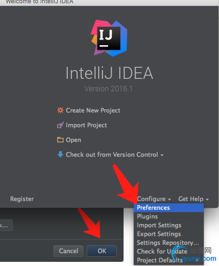Click the Create New Project star icon
The height and width of the screenshot is (266, 219).
[x=60, y=110]
